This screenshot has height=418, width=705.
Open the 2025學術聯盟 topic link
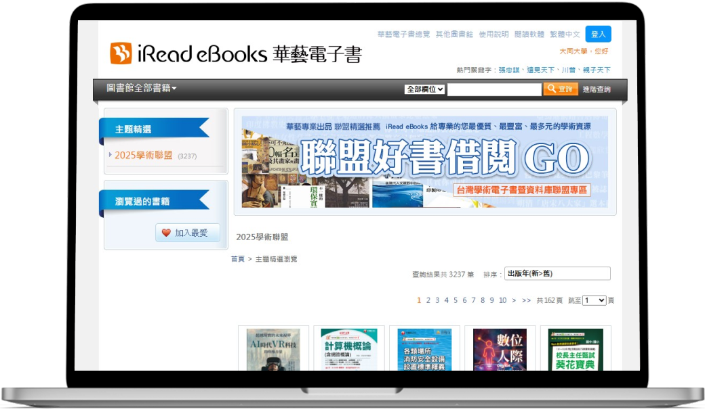tap(144, 155)
